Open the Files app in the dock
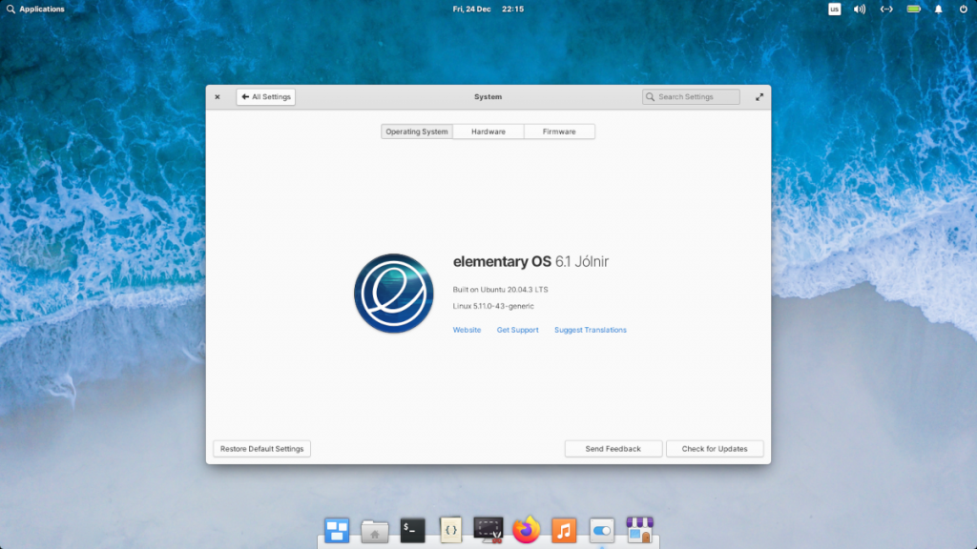The image size is (977, 549). 374,530
